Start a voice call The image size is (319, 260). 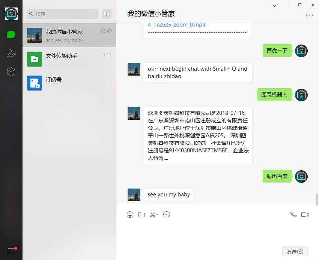pos(293,215)
